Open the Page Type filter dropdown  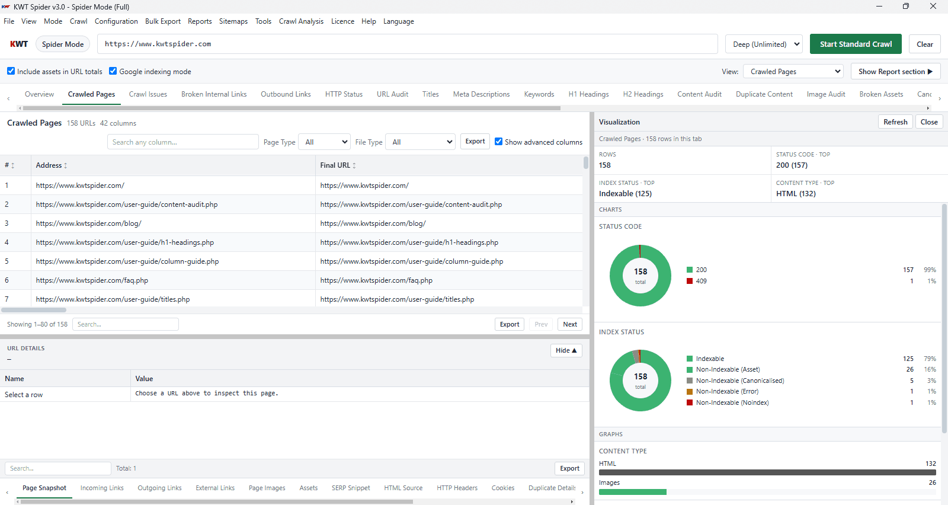tap(324, 142)
